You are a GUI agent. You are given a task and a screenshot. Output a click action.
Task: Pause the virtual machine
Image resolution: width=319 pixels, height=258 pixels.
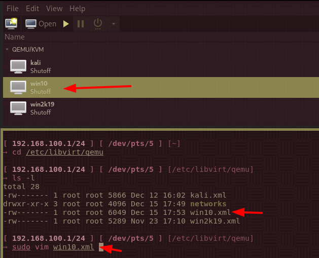(x=81, y=24)
